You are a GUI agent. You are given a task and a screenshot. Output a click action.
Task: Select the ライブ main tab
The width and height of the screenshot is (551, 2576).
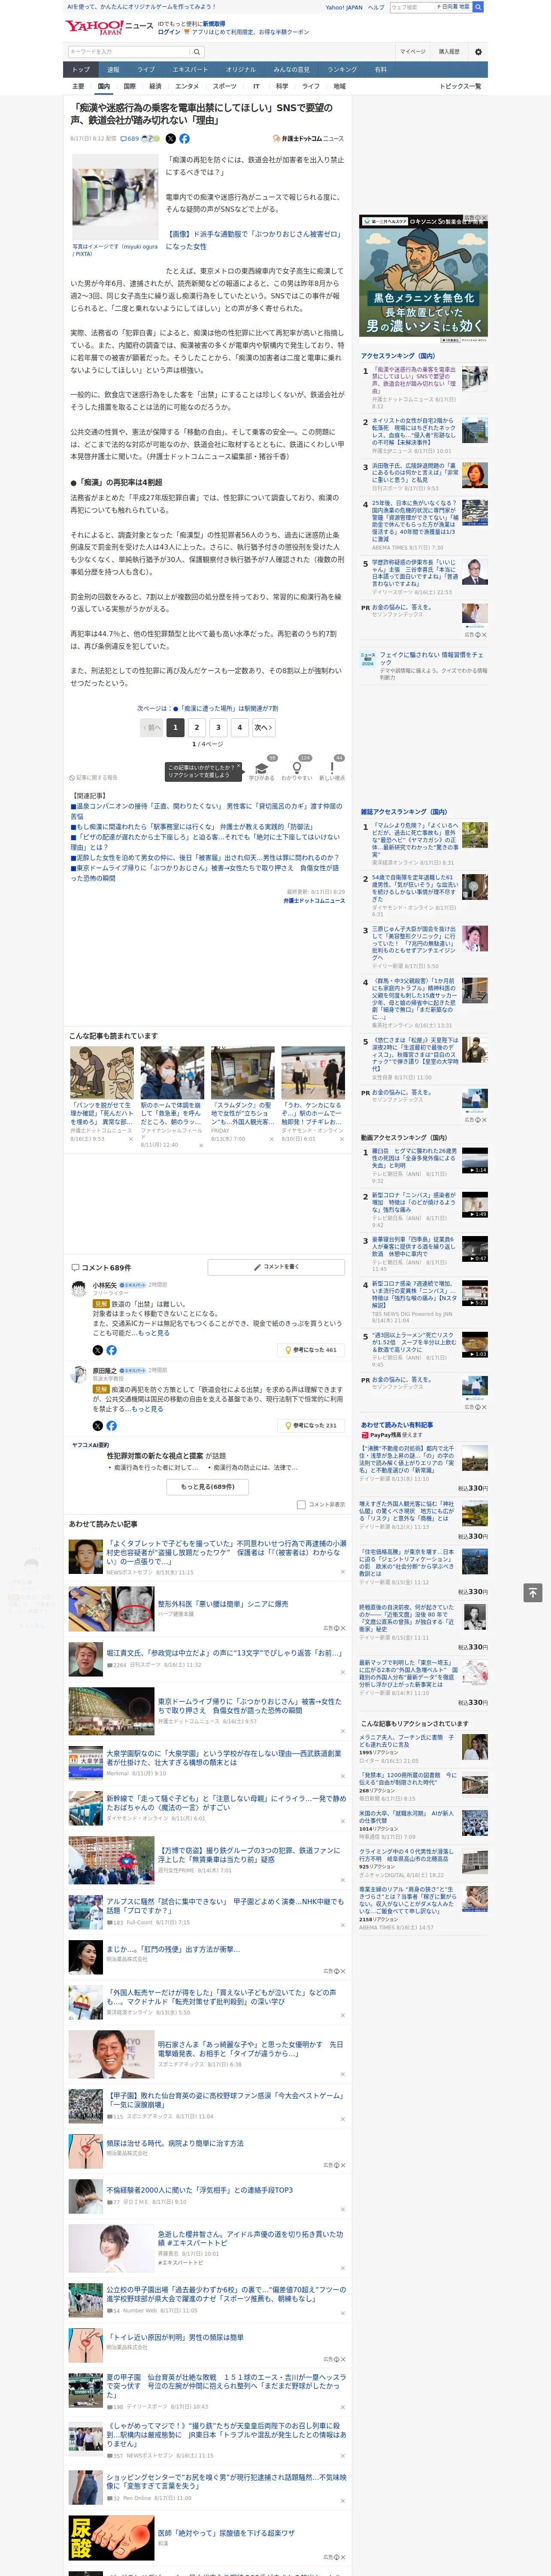[x=146, y=70]
